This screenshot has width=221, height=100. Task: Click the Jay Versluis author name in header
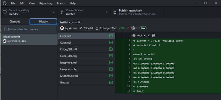(x=71, y=28)
